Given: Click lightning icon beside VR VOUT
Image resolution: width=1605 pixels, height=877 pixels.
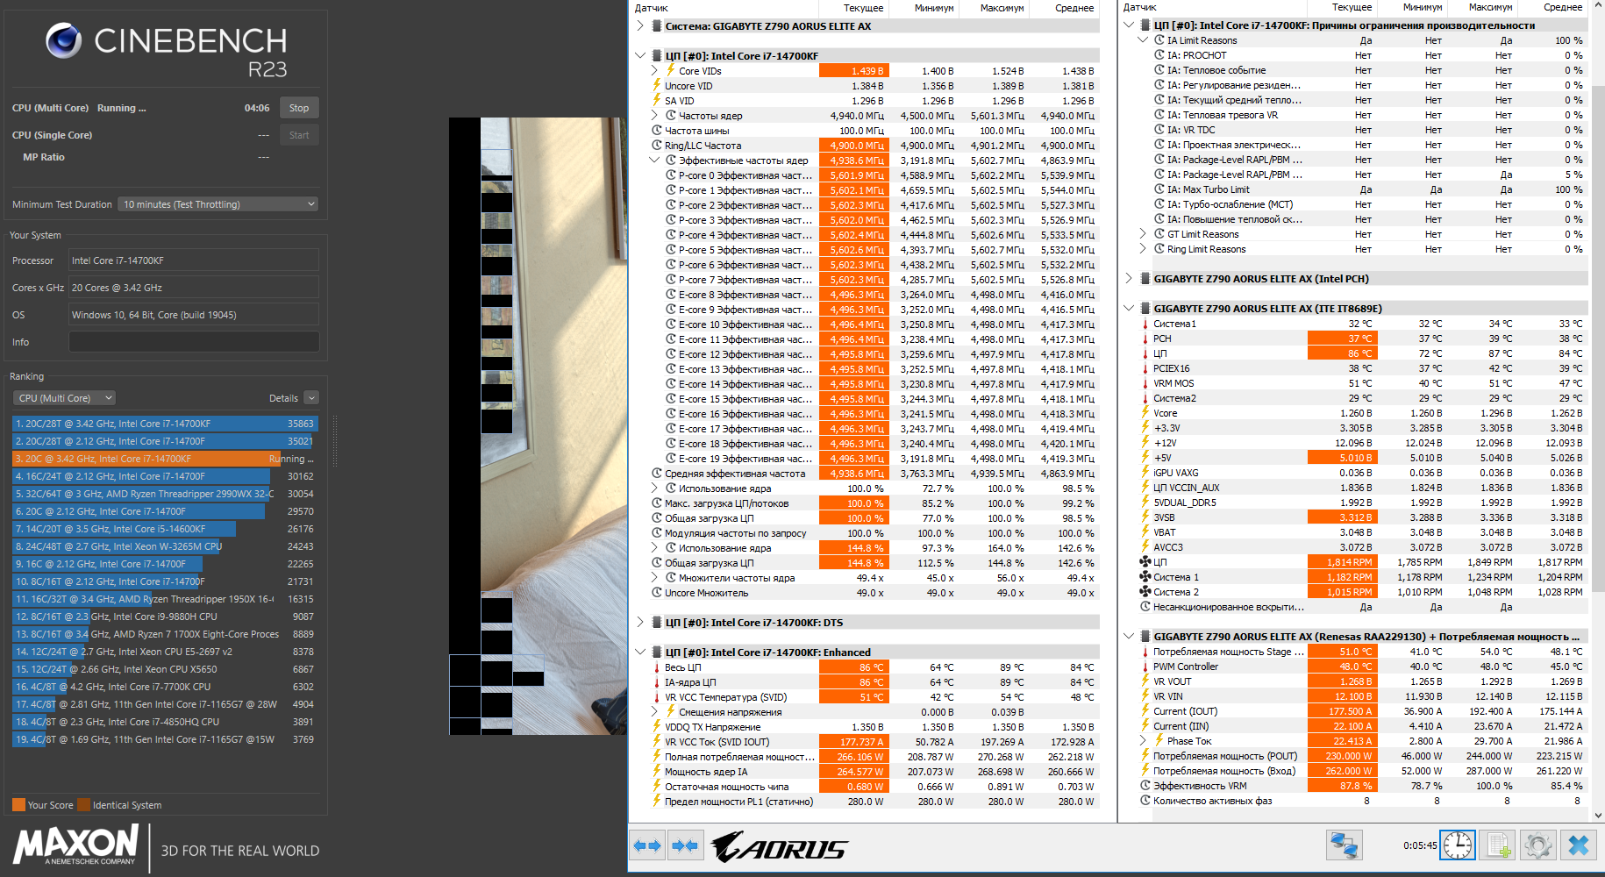Looking at the screenshot, I should 1145,681.
